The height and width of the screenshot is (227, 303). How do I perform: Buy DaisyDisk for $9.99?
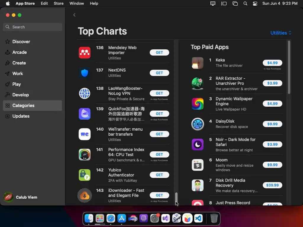pyautogui.click(x=272, y=124)
